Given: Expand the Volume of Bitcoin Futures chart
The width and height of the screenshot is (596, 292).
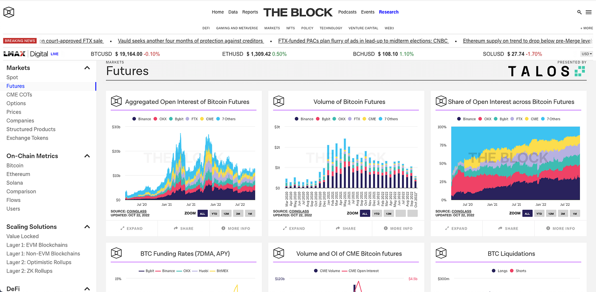Looking at the screenshot, I should pos(294,229).
